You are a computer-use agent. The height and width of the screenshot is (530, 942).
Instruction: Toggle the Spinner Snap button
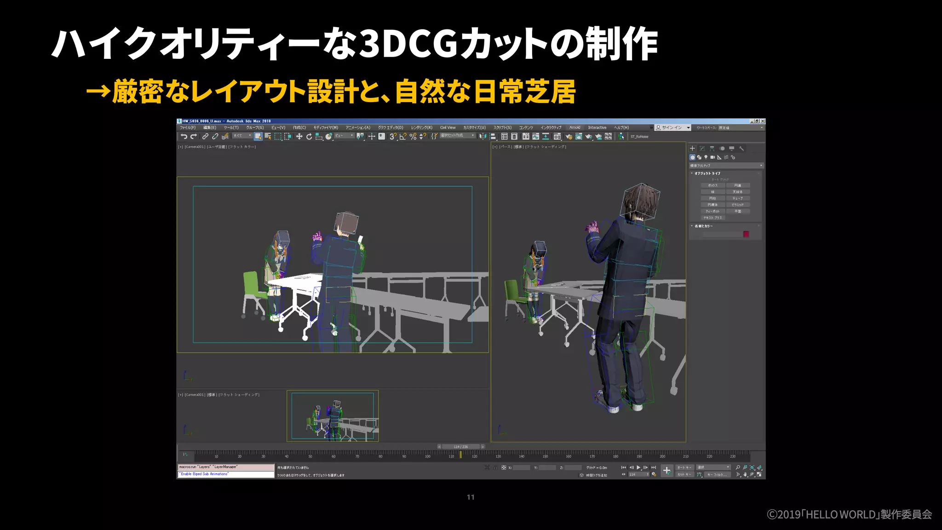[423, 136]
